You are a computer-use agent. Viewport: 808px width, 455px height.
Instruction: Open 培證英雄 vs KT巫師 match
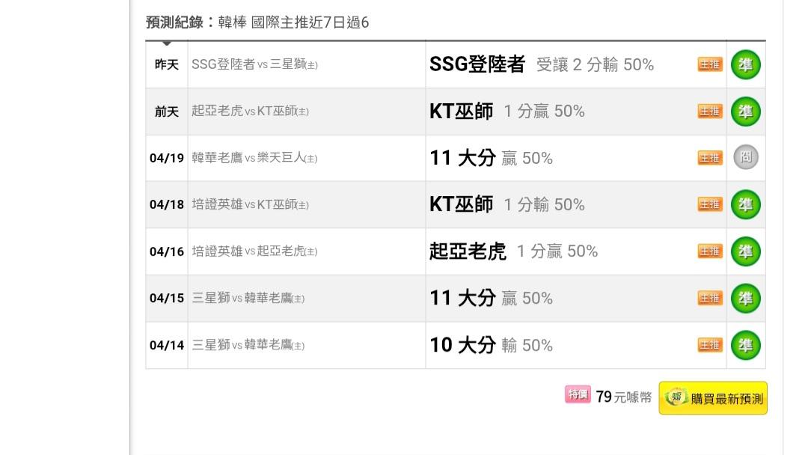250,204
